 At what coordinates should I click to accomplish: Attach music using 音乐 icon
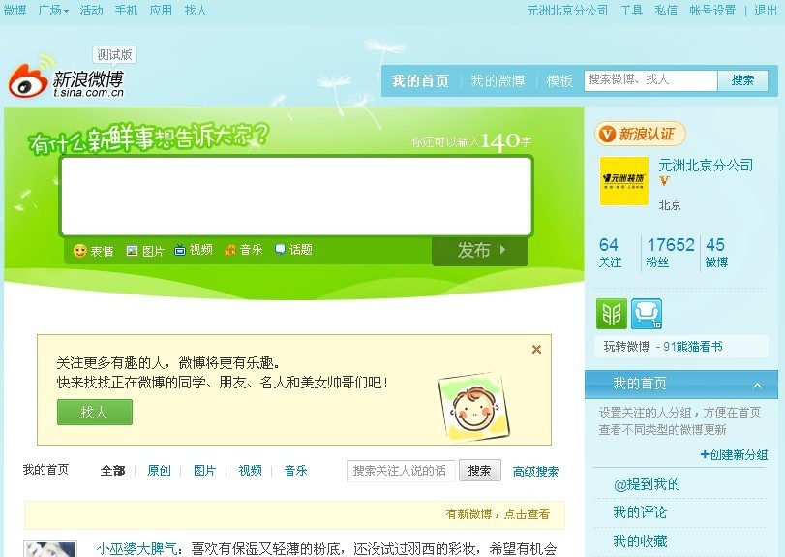click(244, 250)
